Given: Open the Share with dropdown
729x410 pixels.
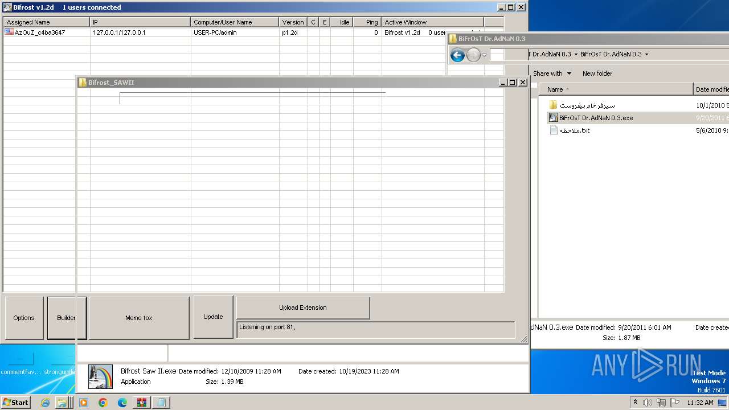Looking at the screenshot, I should (x=552, y=73).
